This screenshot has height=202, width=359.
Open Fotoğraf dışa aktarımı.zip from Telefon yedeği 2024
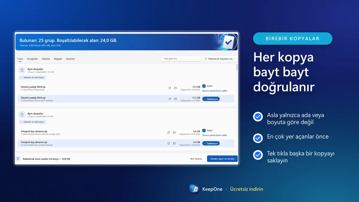[169, 132]
